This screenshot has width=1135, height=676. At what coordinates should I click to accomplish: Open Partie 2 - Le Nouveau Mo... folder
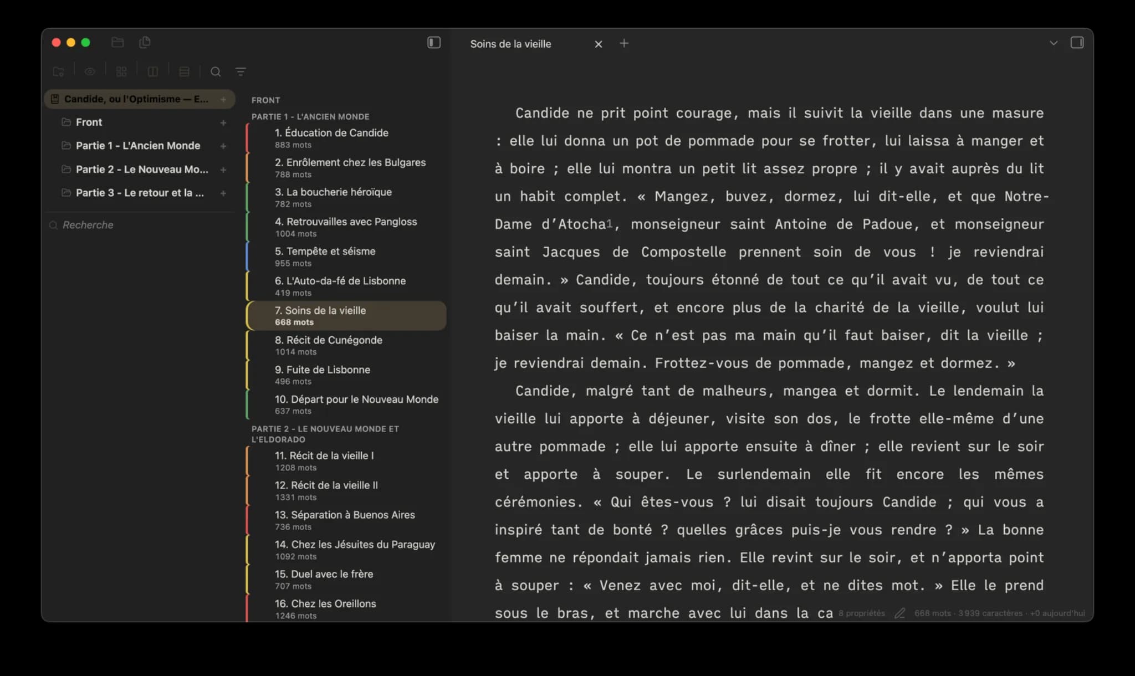pos(142,170)
